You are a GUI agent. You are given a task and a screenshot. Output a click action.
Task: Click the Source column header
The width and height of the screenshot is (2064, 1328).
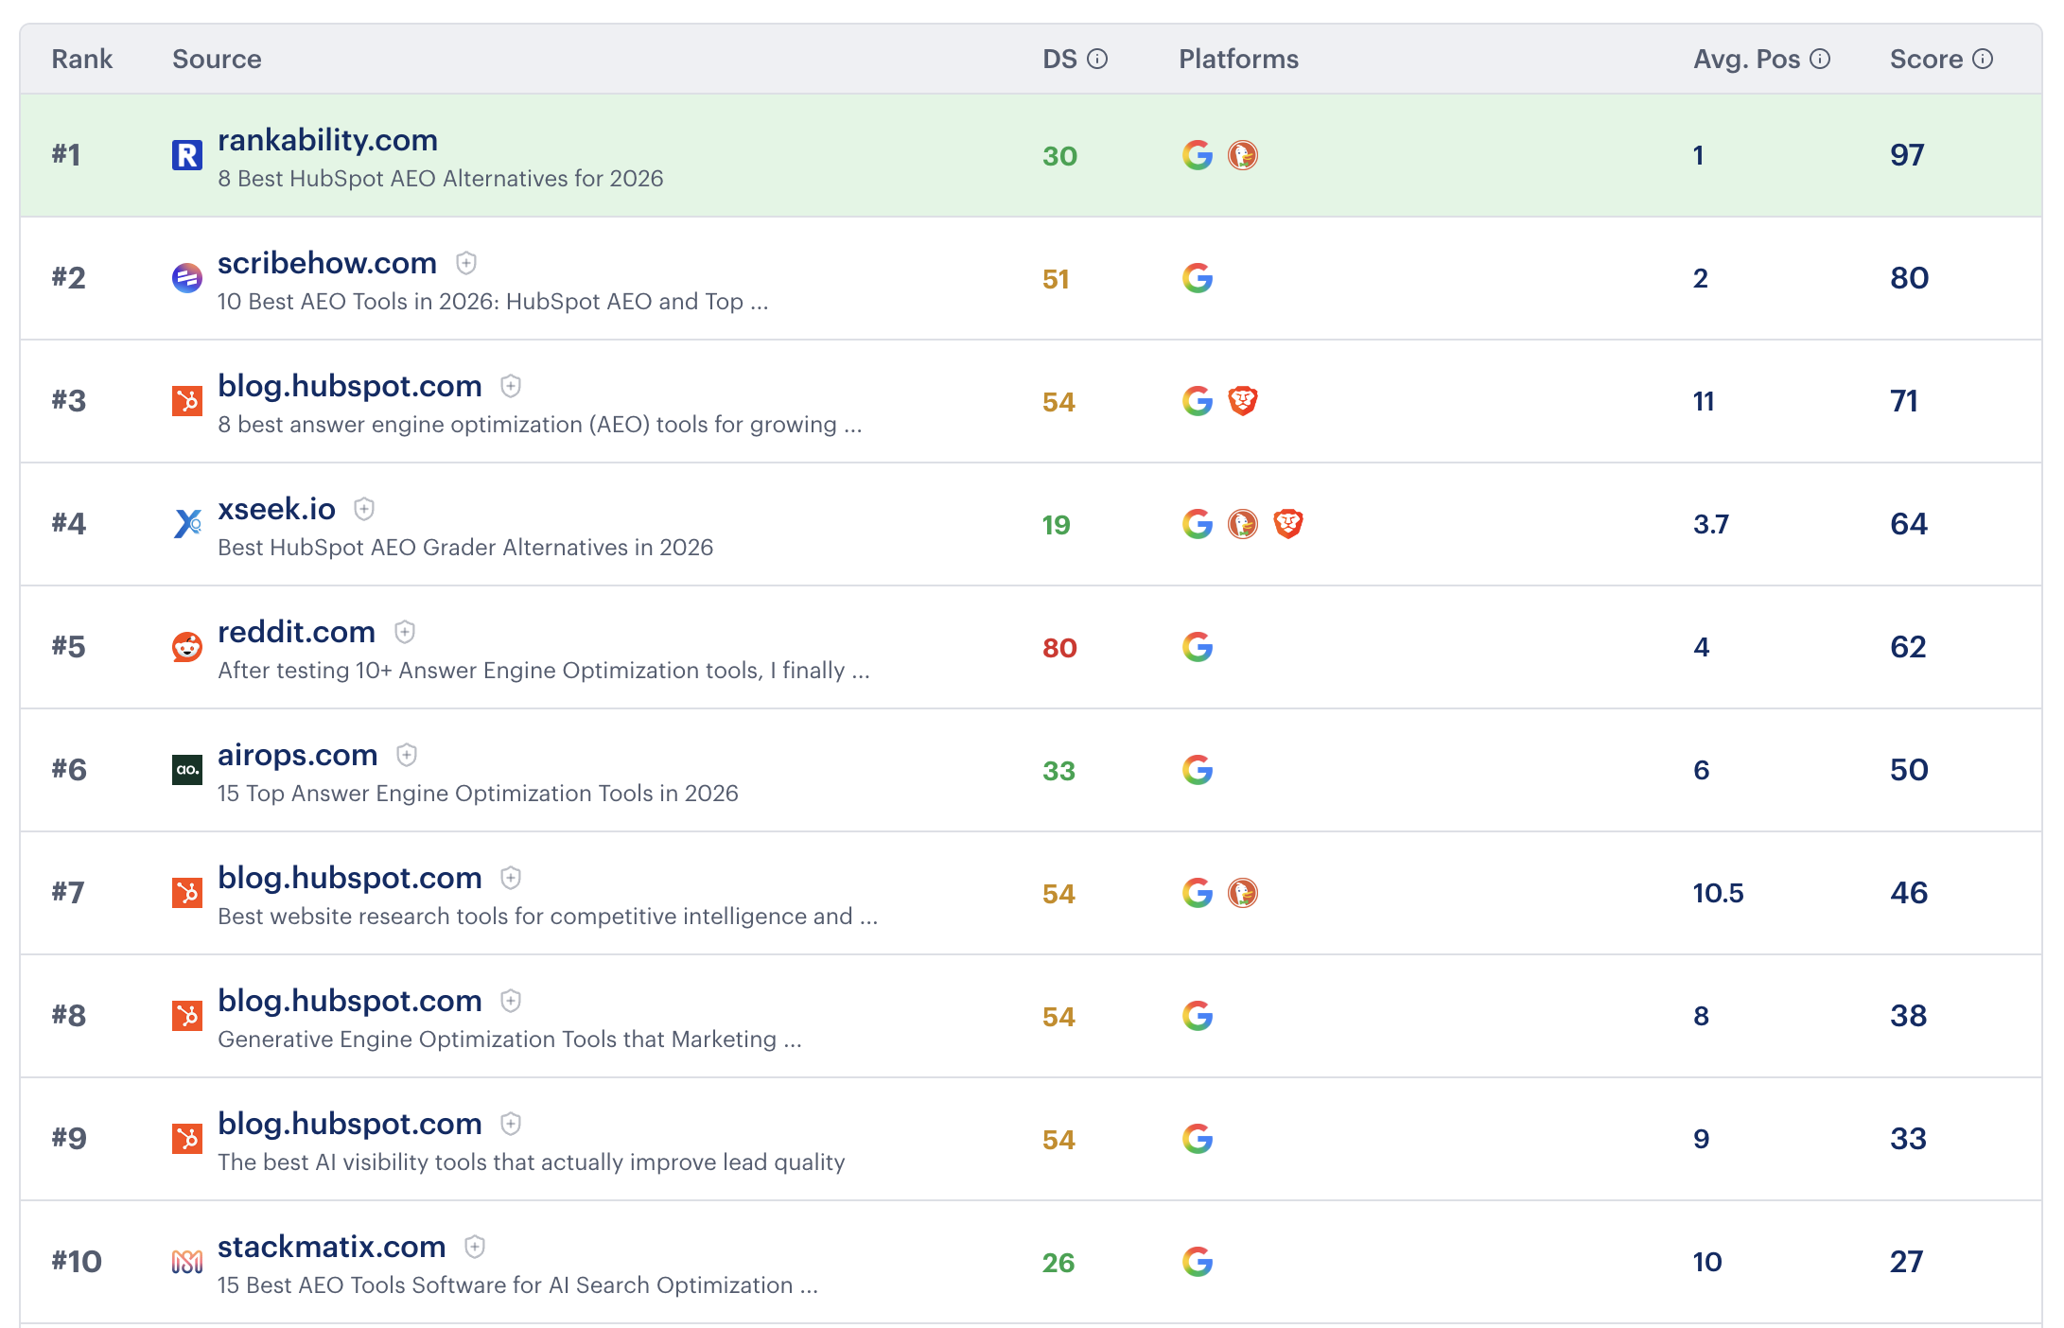coord(217,58)
